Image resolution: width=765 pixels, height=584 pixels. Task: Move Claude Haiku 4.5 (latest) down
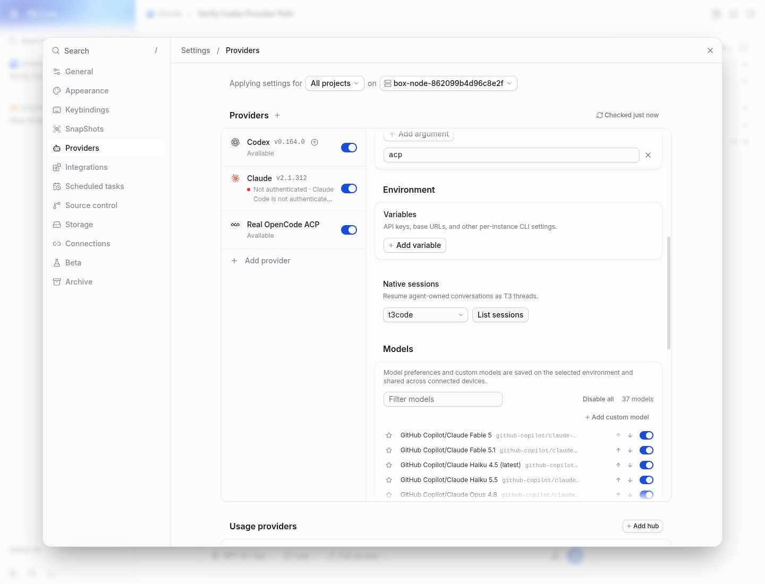630,465
